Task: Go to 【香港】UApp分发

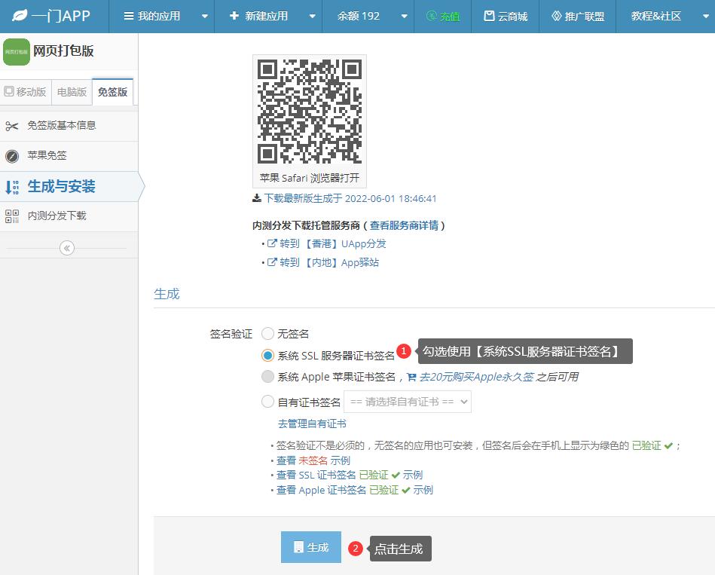Action: (x=333, y=244)
